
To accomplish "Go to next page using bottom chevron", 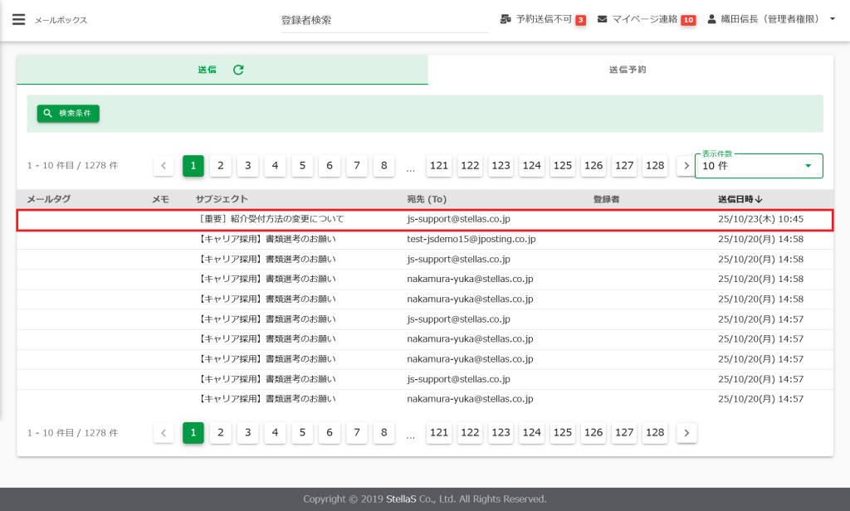I will click(686, 432).
